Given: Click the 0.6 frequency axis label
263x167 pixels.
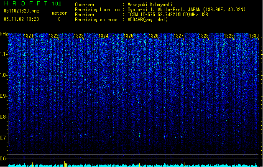Looking at the screenshot, I should tap(4, 159).
